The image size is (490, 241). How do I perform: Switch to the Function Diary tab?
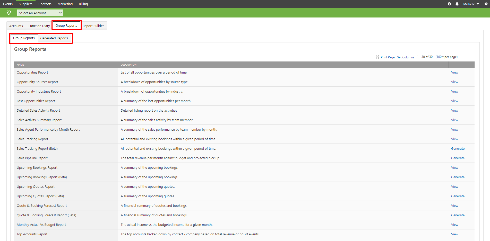click(x=39, y=26)
